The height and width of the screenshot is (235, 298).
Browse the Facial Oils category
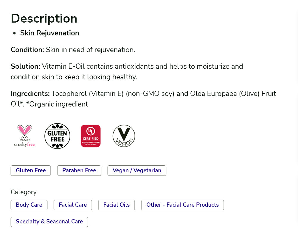click(x=117, y=205)
